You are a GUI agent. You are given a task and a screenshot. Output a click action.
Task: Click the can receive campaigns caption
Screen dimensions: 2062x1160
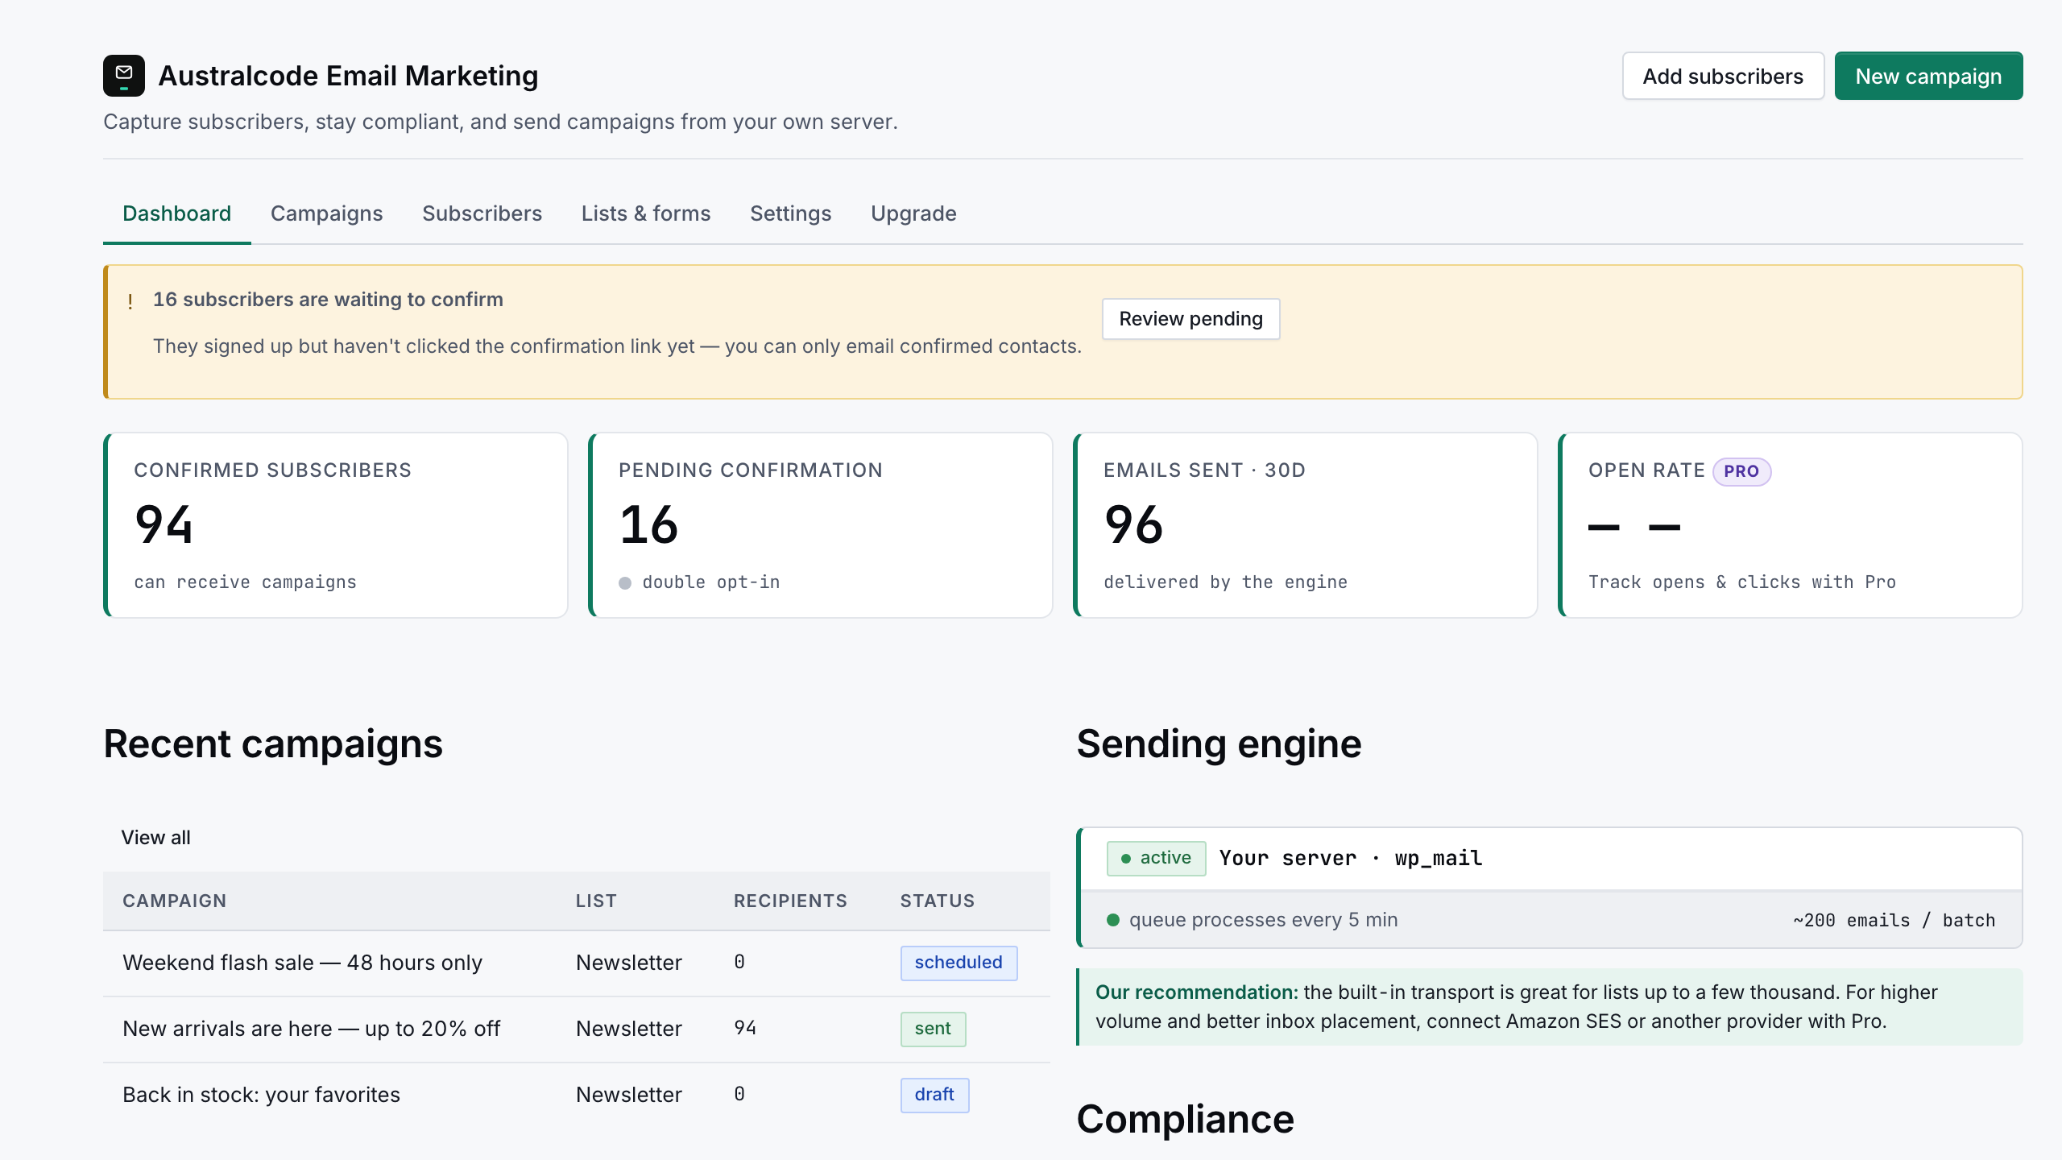245,582
